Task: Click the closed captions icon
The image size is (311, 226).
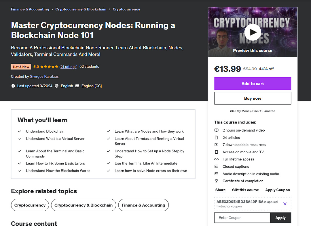Action: [216, 167]
